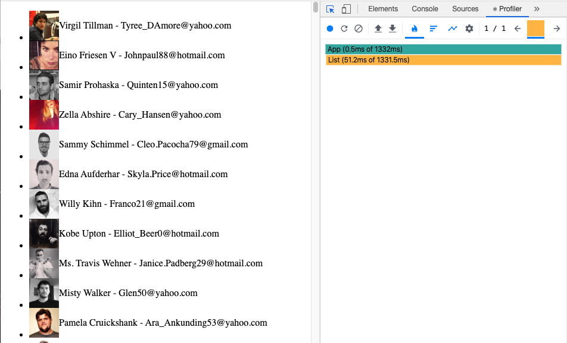Open Profiler settings gear
567x343 pixels.
click(469, 29)
